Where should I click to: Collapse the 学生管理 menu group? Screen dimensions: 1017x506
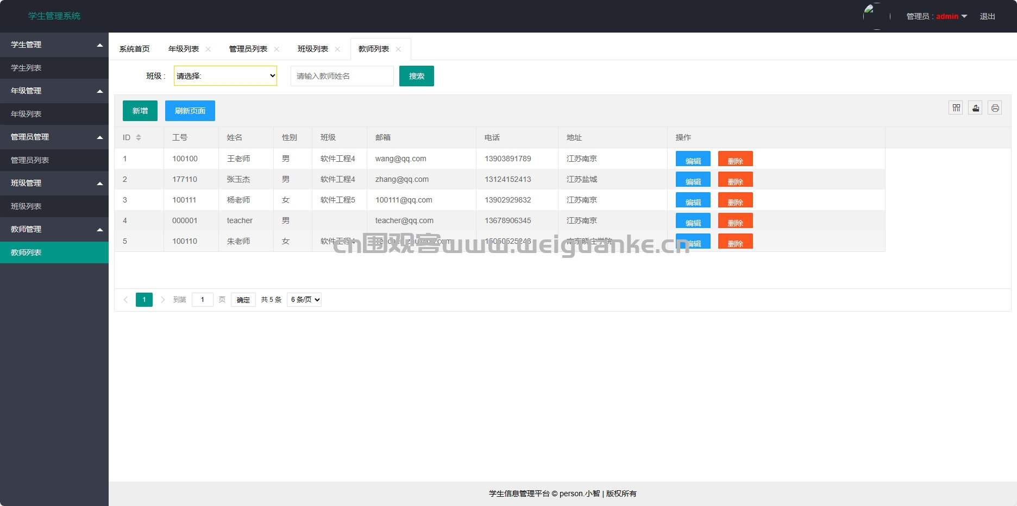coord(54,45)
